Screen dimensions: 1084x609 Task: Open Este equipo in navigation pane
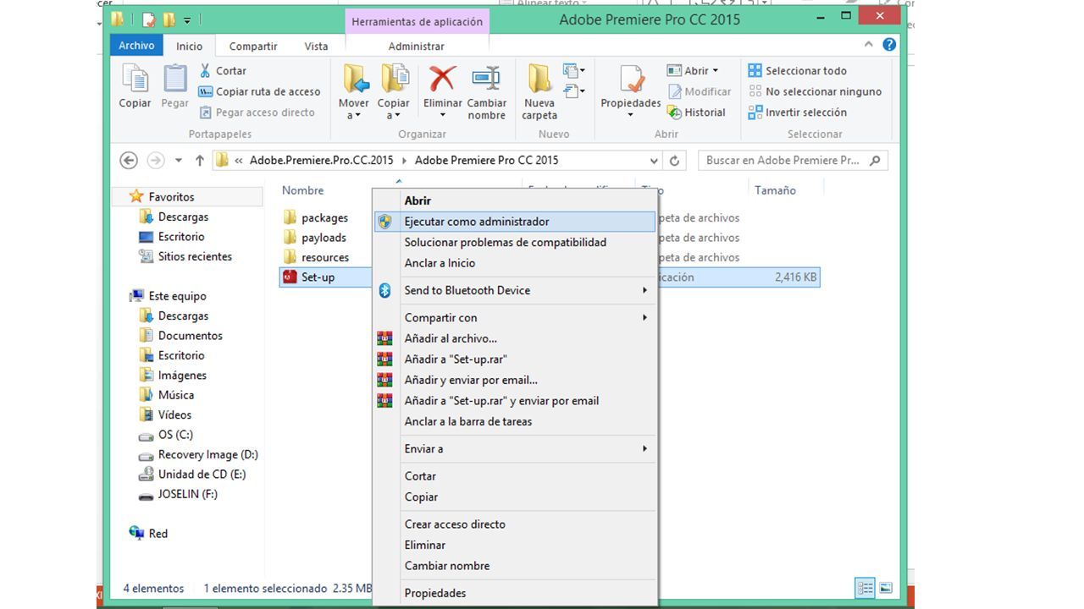(177, 296)
